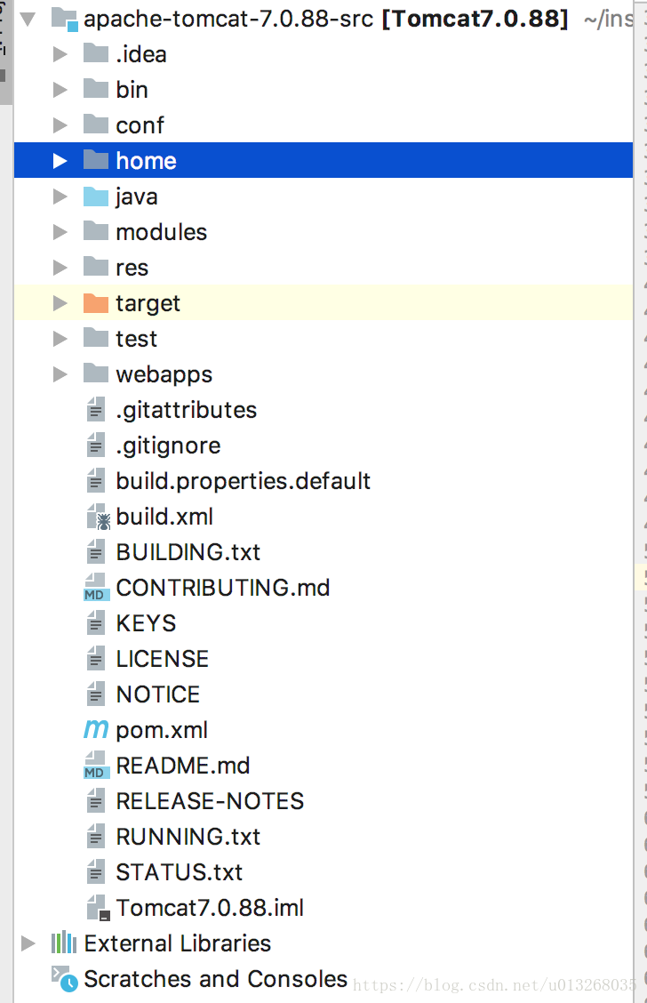
Task: Select the Scratches and Consoles label
Action: click(215, 979)
